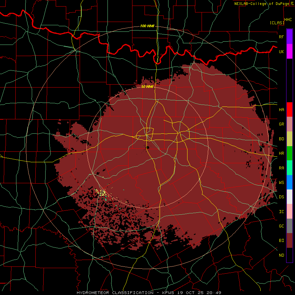Click the HHC product code label
Viewport: 295px width, 295px height.
coord(288,20)
